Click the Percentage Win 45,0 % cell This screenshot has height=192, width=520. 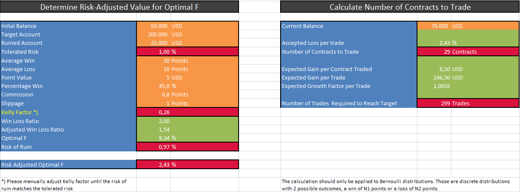[188, 86]
